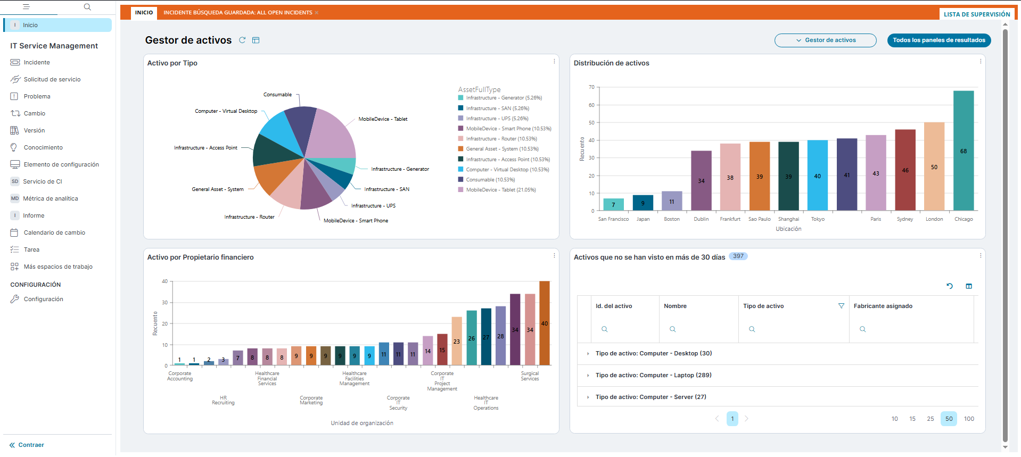Open the column chooser icon in asset table
Image resolution: width=1021 pixels, height=457 pixels.
pyautogui.click(x=968, y=286)
